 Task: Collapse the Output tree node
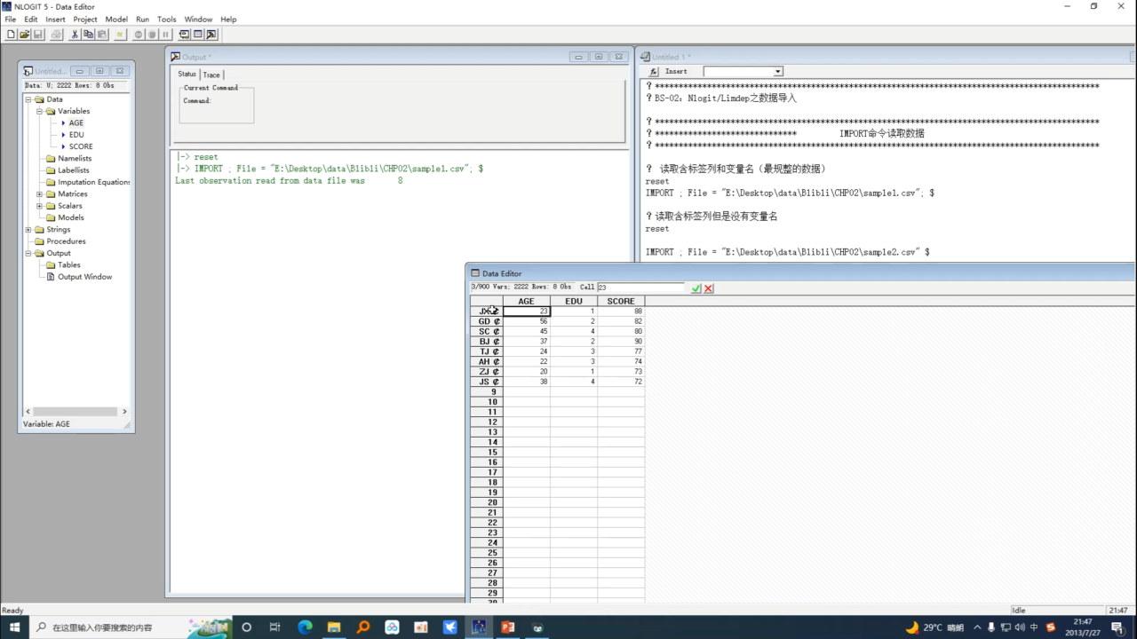tap(28, 253)
